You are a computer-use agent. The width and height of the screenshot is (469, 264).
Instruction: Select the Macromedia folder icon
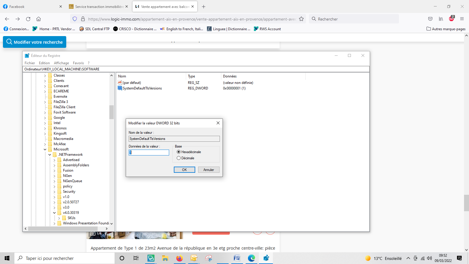(x=50, y=139)
